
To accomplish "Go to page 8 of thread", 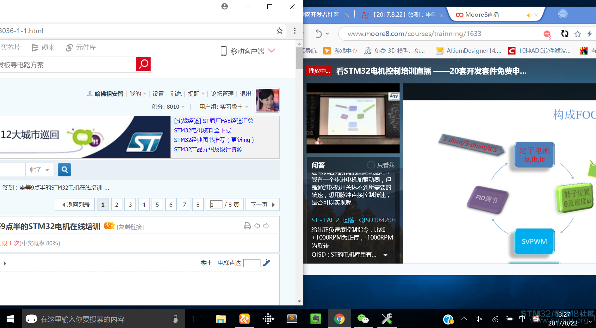I will click(x=198, y=204).
